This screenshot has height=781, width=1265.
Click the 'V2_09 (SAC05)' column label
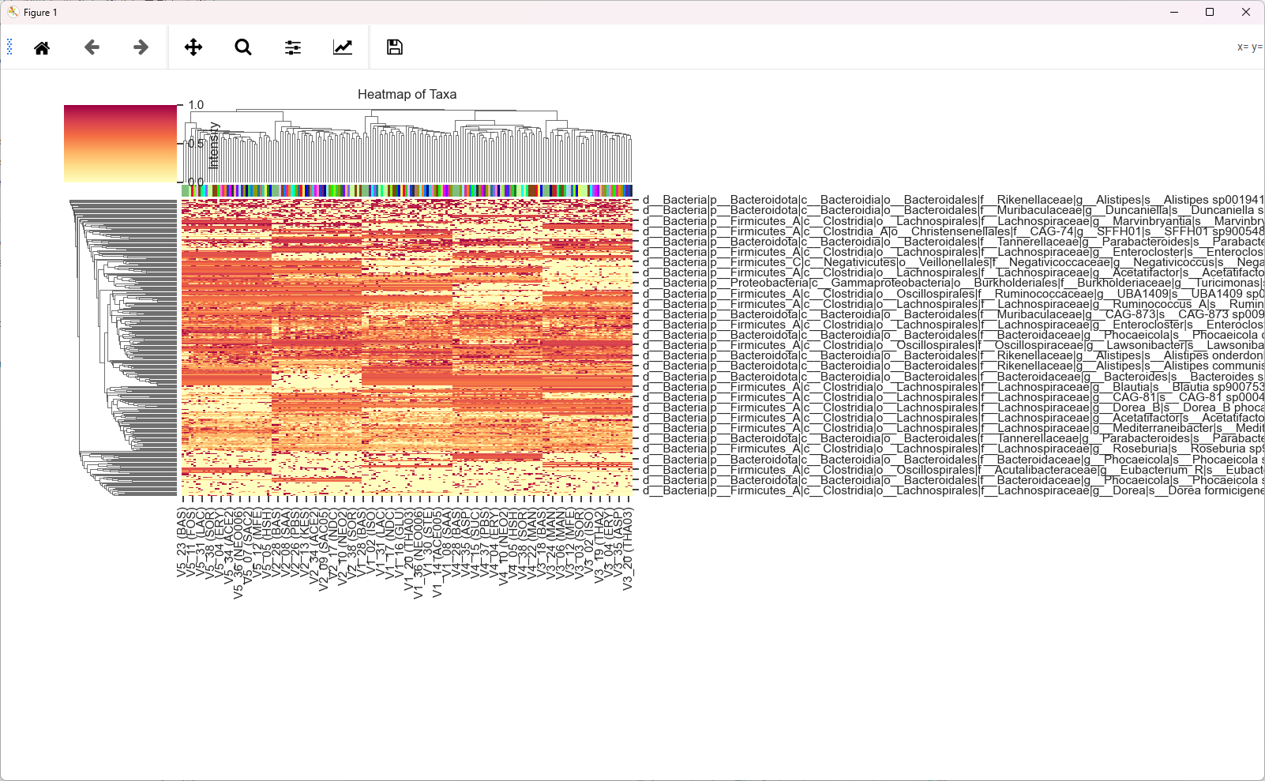(x=323, y=550)
